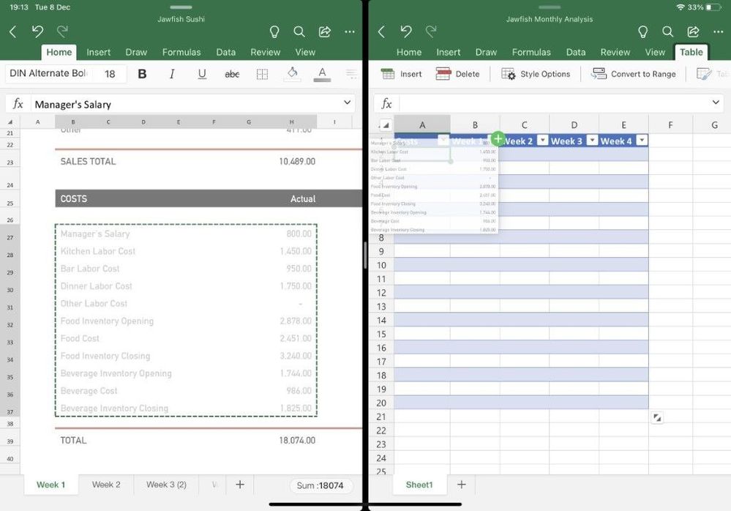
Task: Expand formula bar chevron in right workbook
Action: pos(716,102)
